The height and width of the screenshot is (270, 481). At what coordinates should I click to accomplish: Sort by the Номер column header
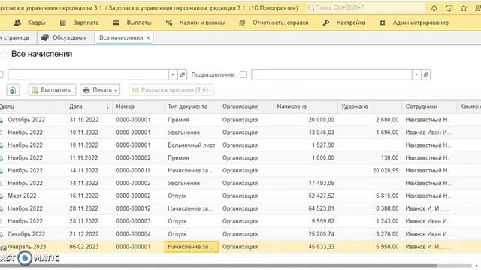(x=138, y=106)
